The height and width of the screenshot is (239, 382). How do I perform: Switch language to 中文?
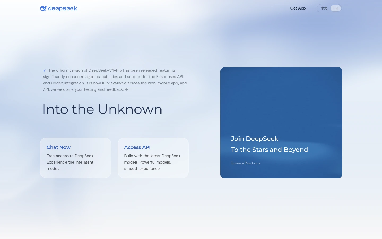coord(324,8)
